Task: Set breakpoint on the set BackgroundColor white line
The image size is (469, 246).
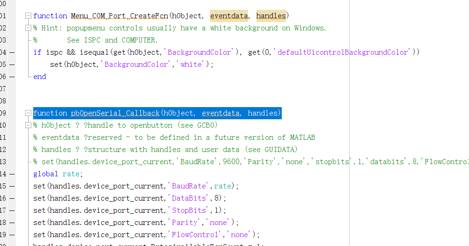Action: (12, 65)
